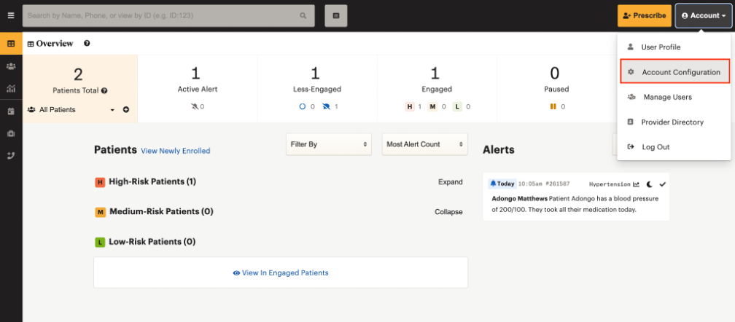
Task: Open the Most Alert Count sort dropdown
Action: pyautogui.click(x=424, y=144)
